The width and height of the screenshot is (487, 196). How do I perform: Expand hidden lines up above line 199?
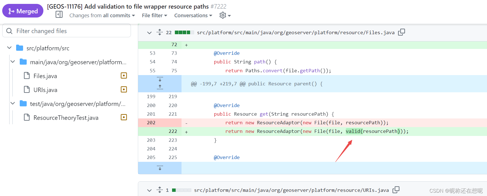pyautogui.click(x=160, y=88)
